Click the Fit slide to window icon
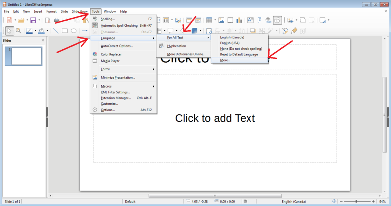This screenshot has width=391, height=206. click(334, 201)
